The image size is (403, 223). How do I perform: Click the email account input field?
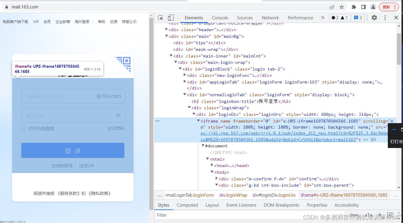pos(73,96)
